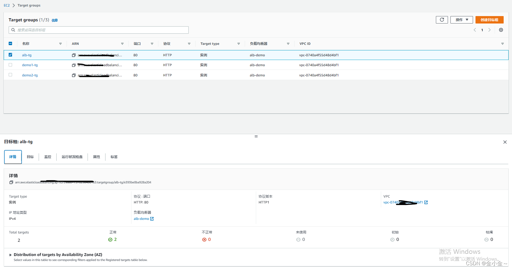The image size is (512, 269).
Task: Click the 创建目标组 button
Action: pyautogui.click(x=489, y=20)
